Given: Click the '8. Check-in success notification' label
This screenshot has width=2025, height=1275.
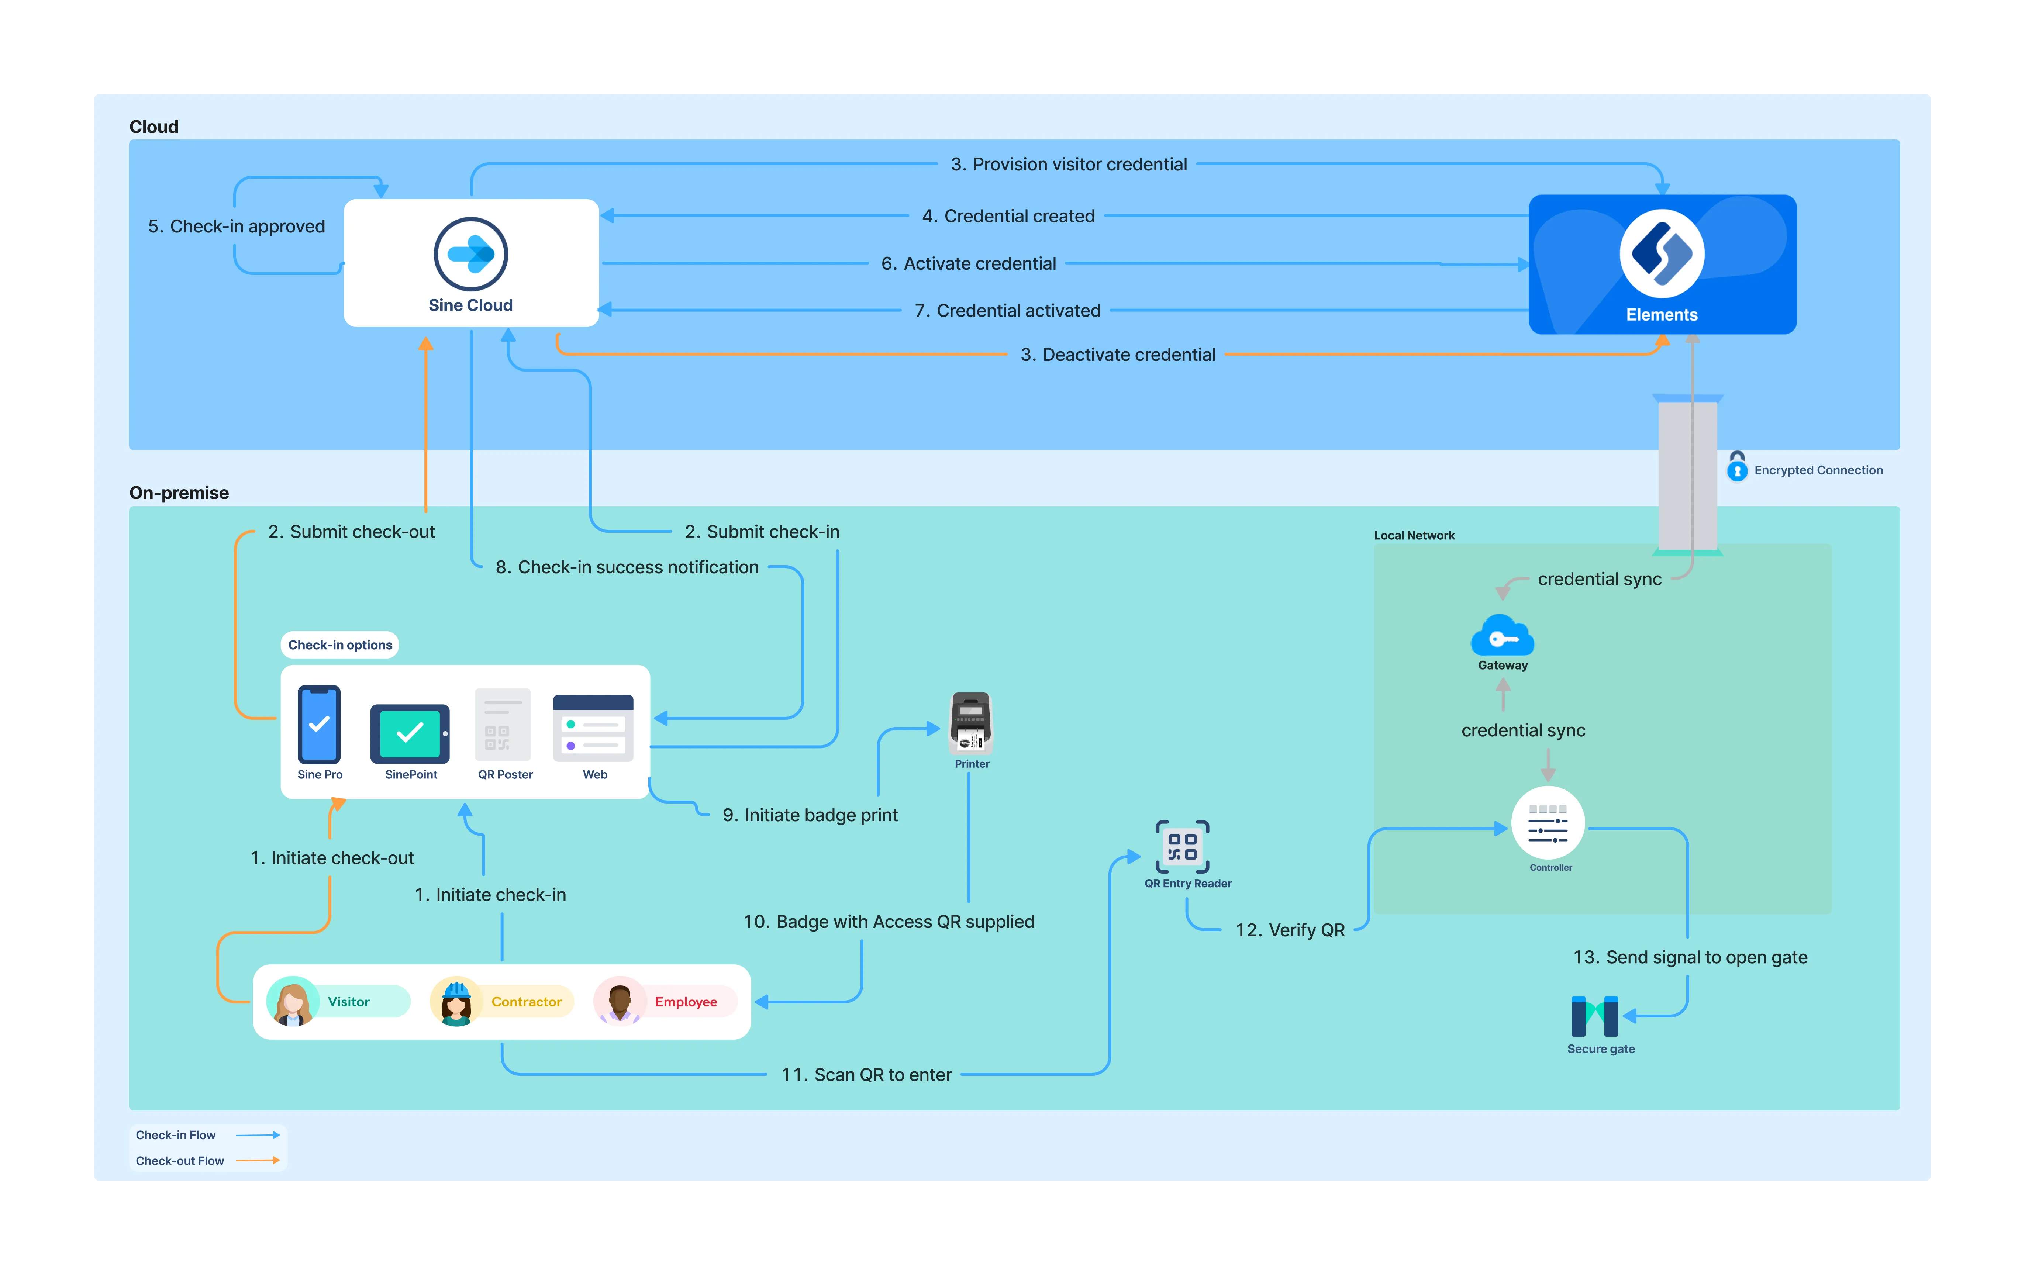Looking at the screenshot, I should click(627, 567).
